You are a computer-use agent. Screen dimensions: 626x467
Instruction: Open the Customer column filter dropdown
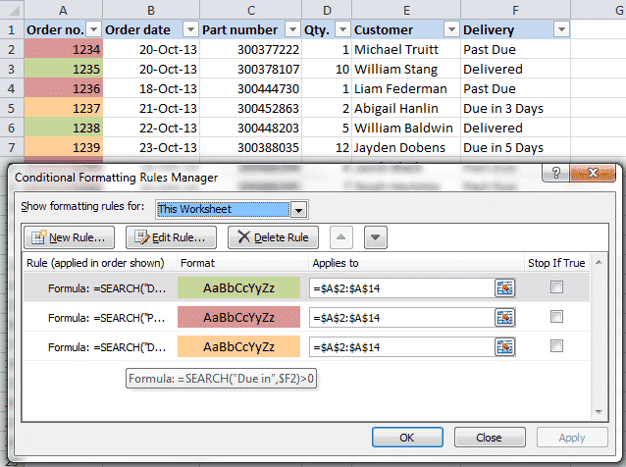pyautogui.click(x=450, y=29)
